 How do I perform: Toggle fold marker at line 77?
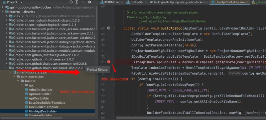(114, 85)
